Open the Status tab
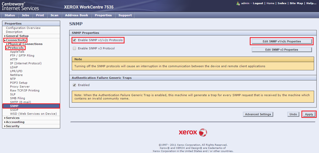 10,15
